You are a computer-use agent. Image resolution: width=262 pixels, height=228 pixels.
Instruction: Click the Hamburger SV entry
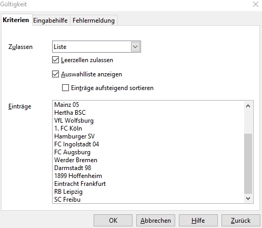coord(75,136)
